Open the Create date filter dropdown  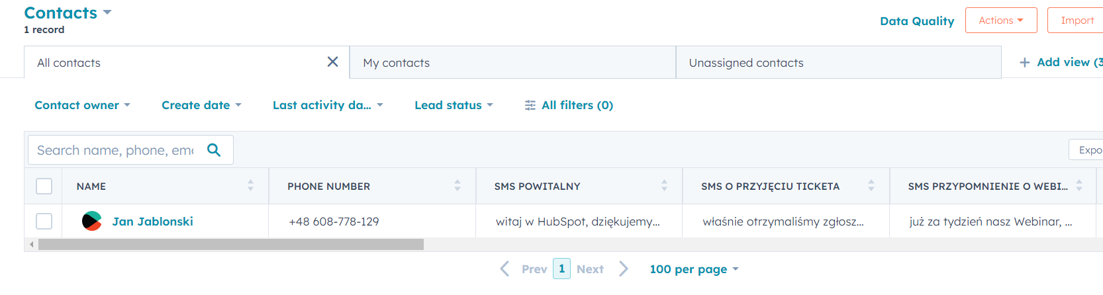(201, 105)
